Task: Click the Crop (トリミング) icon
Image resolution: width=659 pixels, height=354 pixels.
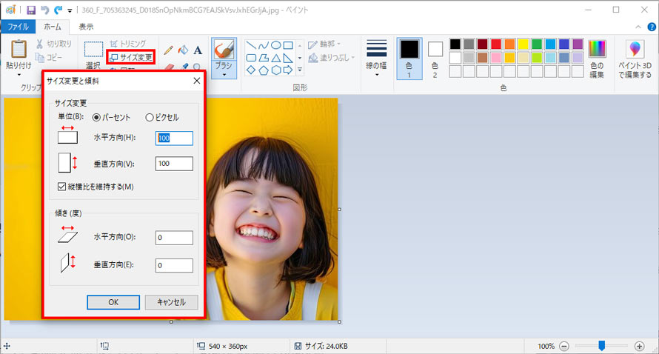Action: point(113,44)
